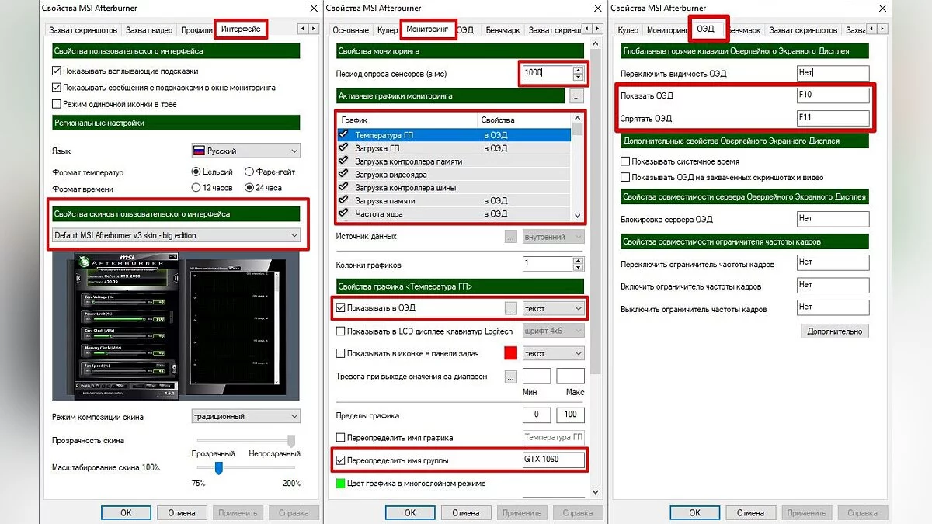Toggle the checkmark for Загрузка ГП graph
The height and width of the screenshot is (524, 932).
click(x=344, y=147)
